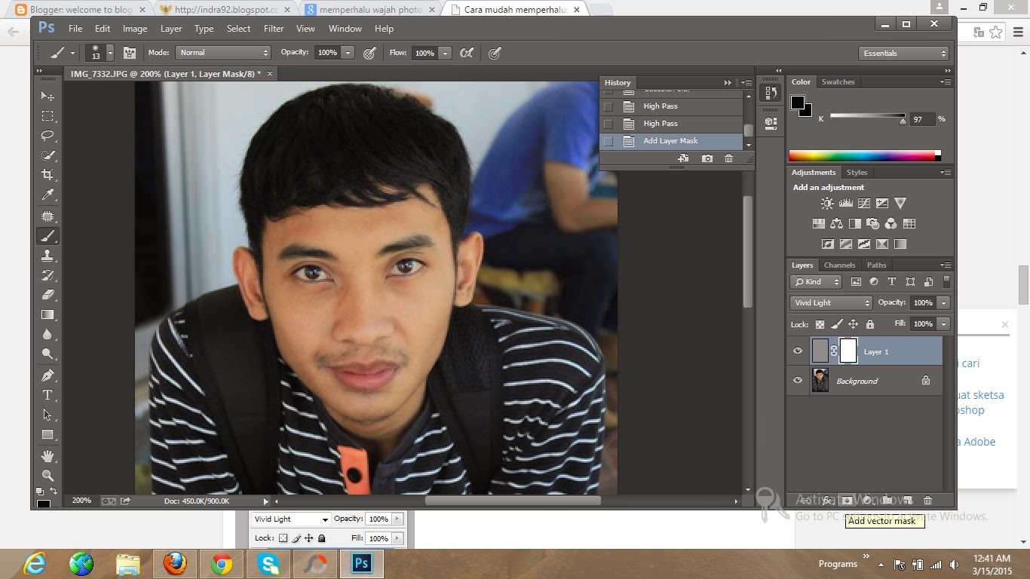This screenshot has height=579, width=1030.
Task: Delete current state in History panel
Action: pyautogui.click(x=728, y=158)
